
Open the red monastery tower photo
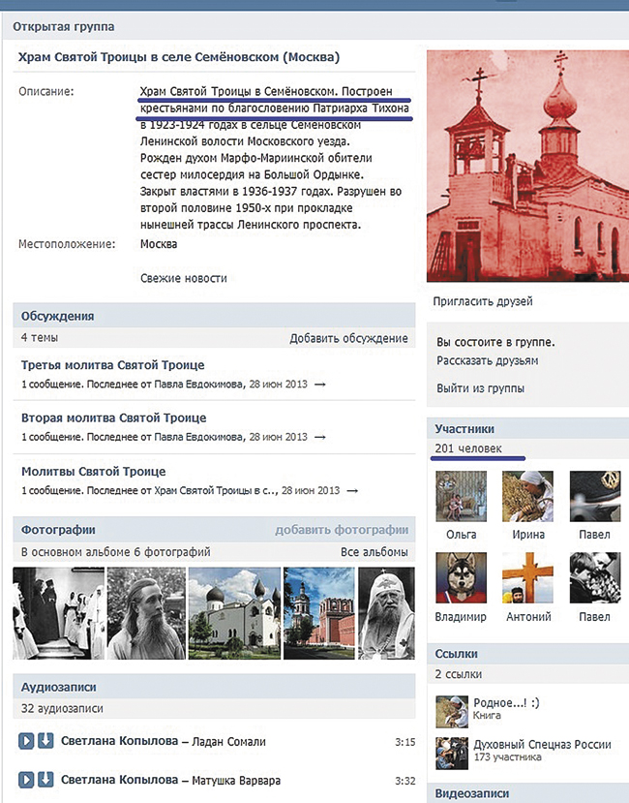tap(318, 613)
